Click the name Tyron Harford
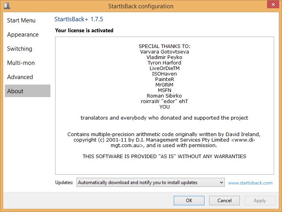 [x=164, y=63]
